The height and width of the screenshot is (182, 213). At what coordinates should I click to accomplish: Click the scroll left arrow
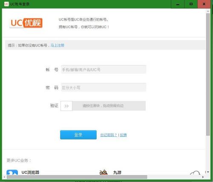[4, 177]
